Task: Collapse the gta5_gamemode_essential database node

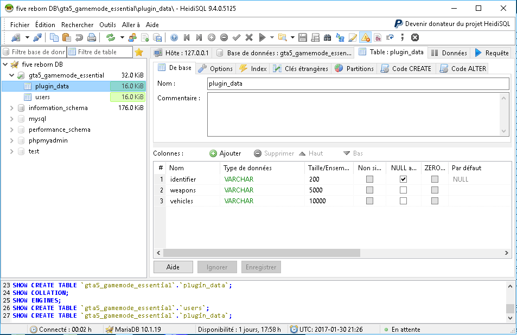Action: click(x=12, y=75)
